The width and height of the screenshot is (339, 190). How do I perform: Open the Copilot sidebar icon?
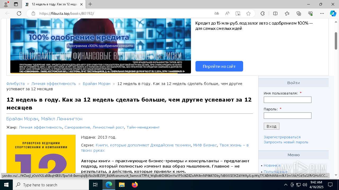point(333,13)
